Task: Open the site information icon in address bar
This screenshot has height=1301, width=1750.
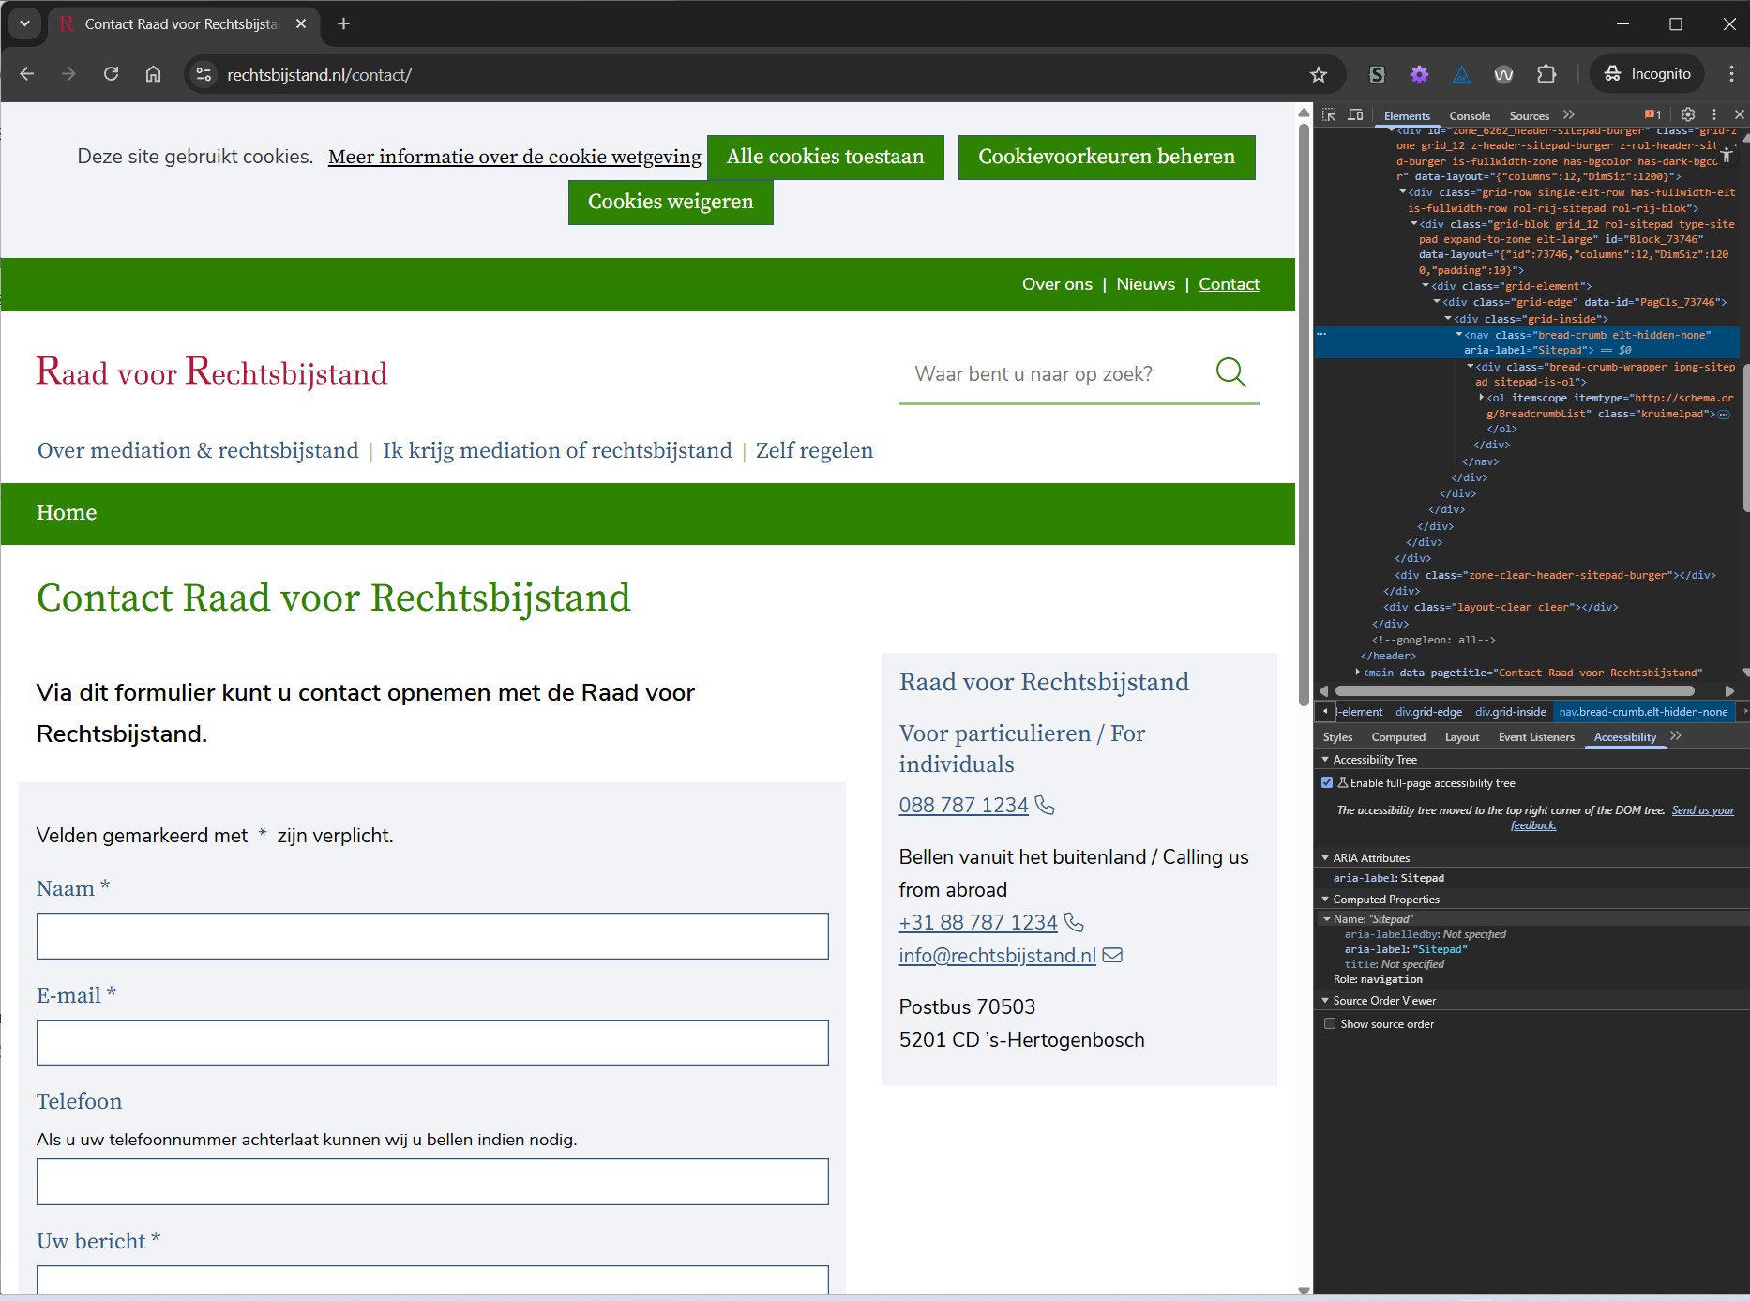Action: pyautogui.click(x=204, y=74)
